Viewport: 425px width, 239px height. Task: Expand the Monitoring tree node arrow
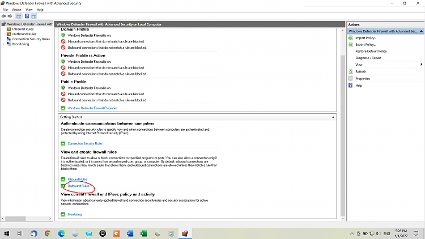tap(4, 44)
